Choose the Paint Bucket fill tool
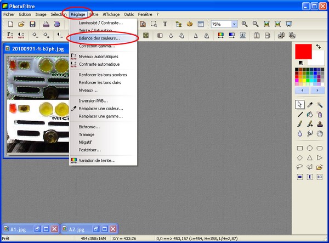329x243 pixels. coord(310,115)
